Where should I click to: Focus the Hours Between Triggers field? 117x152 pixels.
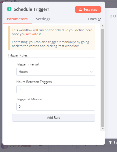pyautogui.click(x=56, y=89)
